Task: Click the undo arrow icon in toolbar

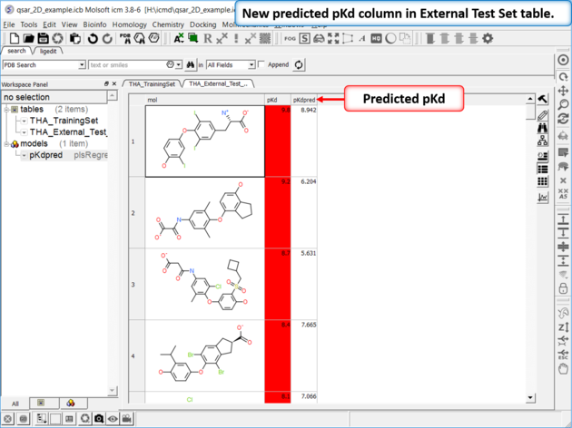Action: pyautogui.click(x=93, y=39)
